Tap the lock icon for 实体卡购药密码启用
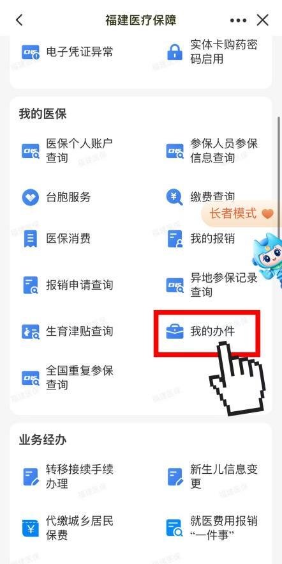This screenshot has width=282, height=564. (175, 52)
